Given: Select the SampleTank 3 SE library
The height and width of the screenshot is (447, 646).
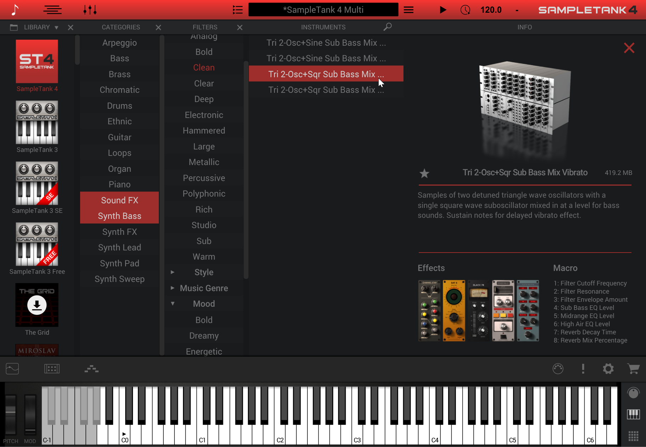Looking at the screenshot, I should pyautogui.click(x=37, y=183).
